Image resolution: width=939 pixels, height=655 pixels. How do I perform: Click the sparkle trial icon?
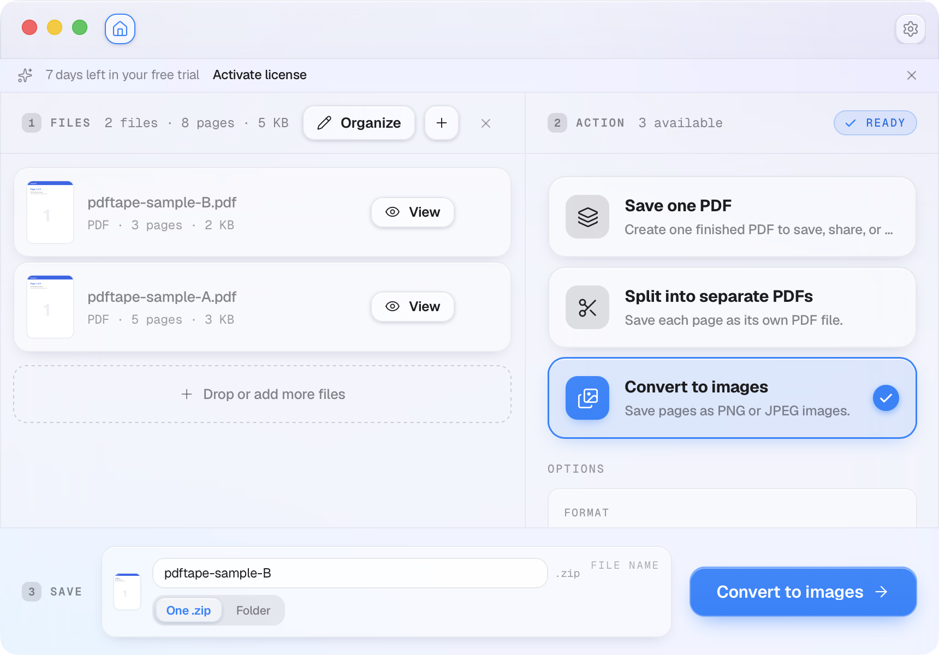[x=25, y=75]
